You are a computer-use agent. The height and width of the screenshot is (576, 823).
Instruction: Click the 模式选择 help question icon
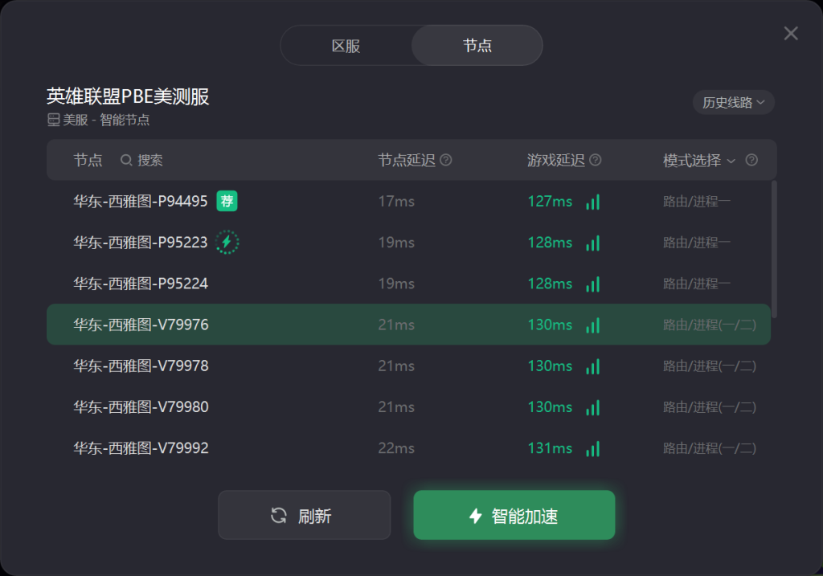[751, 160]
